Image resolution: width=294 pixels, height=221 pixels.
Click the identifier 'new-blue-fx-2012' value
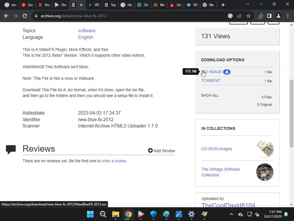pyautogui.click(x=96, y=119)
